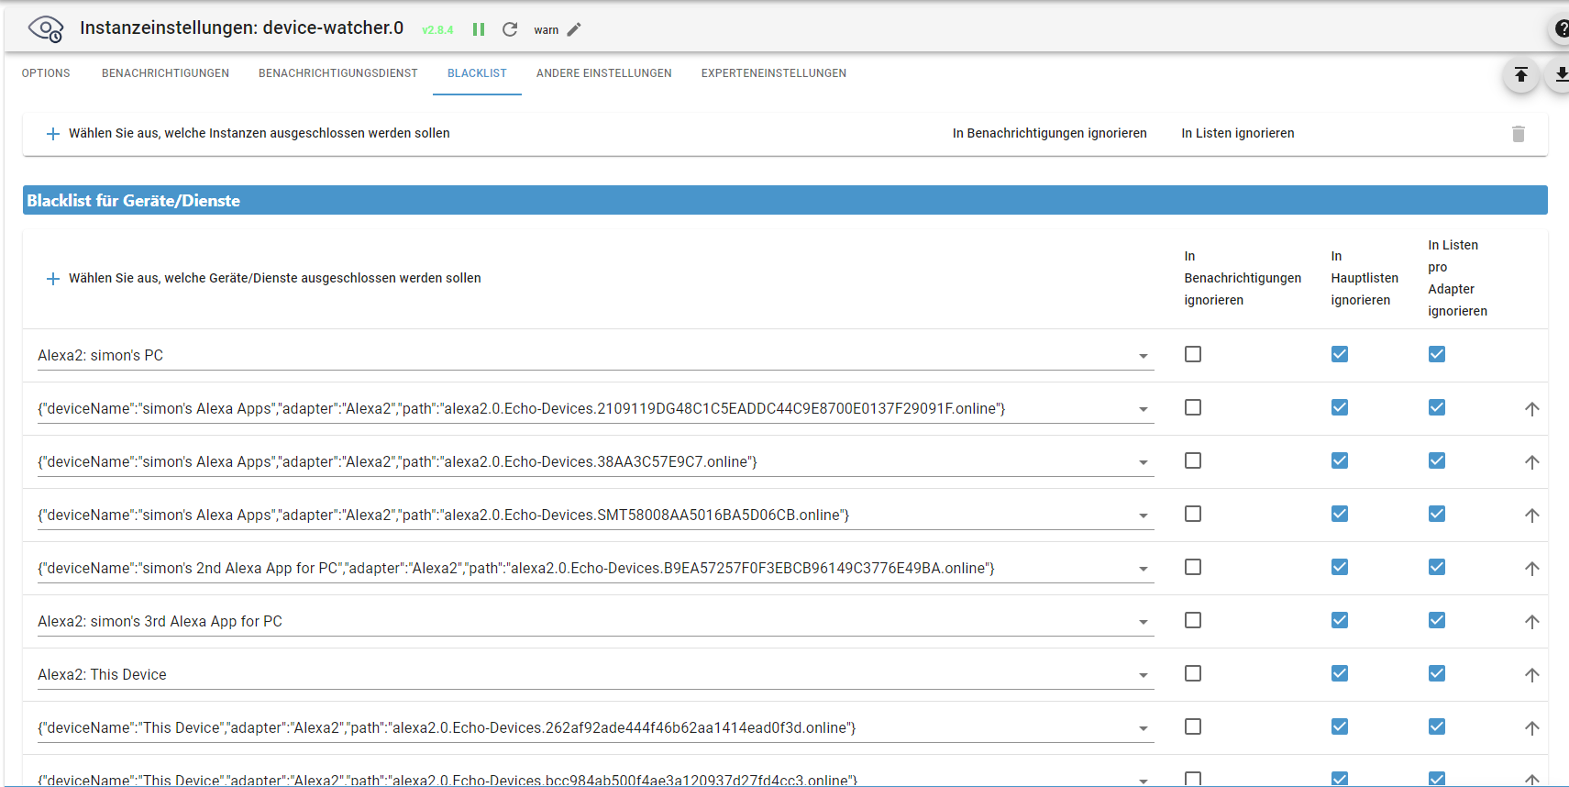
Task: Click text 'Wählen Sie aus, welche Instanzen ausgeschlossen werden sollen'
Action: point(260,134)
